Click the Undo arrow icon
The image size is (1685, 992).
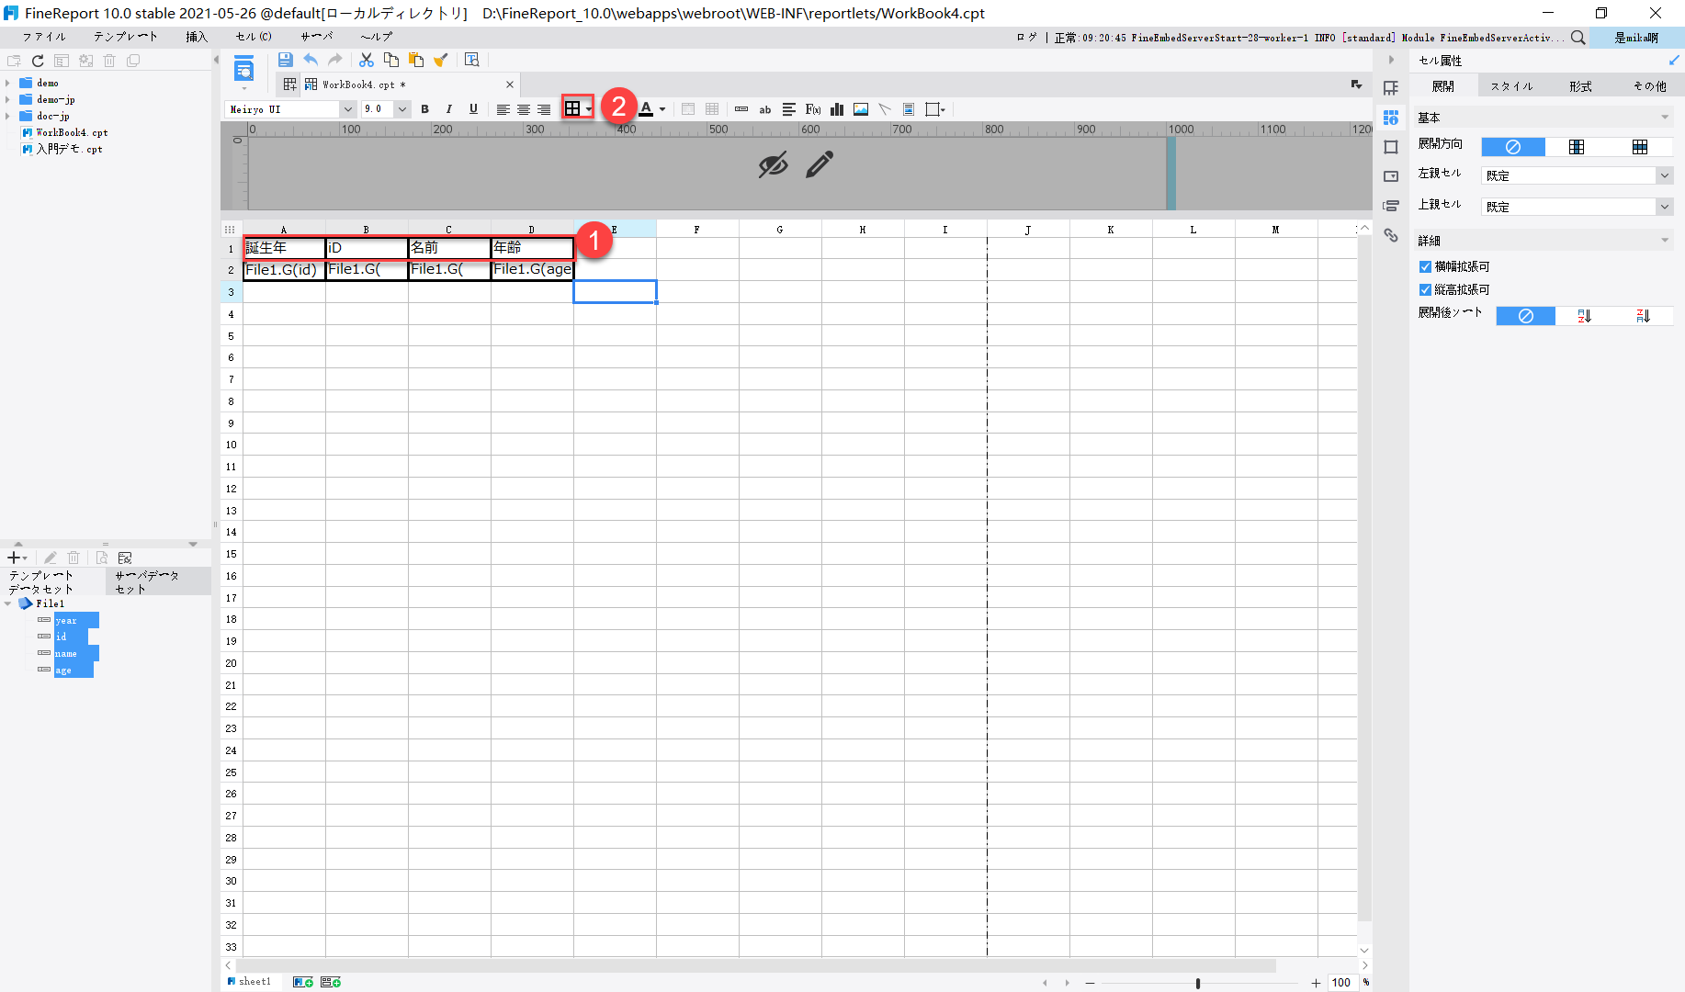point(311,60)
